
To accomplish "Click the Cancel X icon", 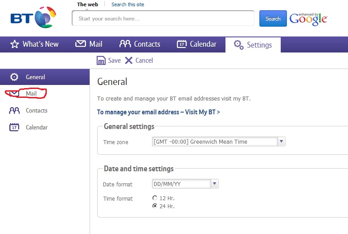I will (x=129, y=60).
